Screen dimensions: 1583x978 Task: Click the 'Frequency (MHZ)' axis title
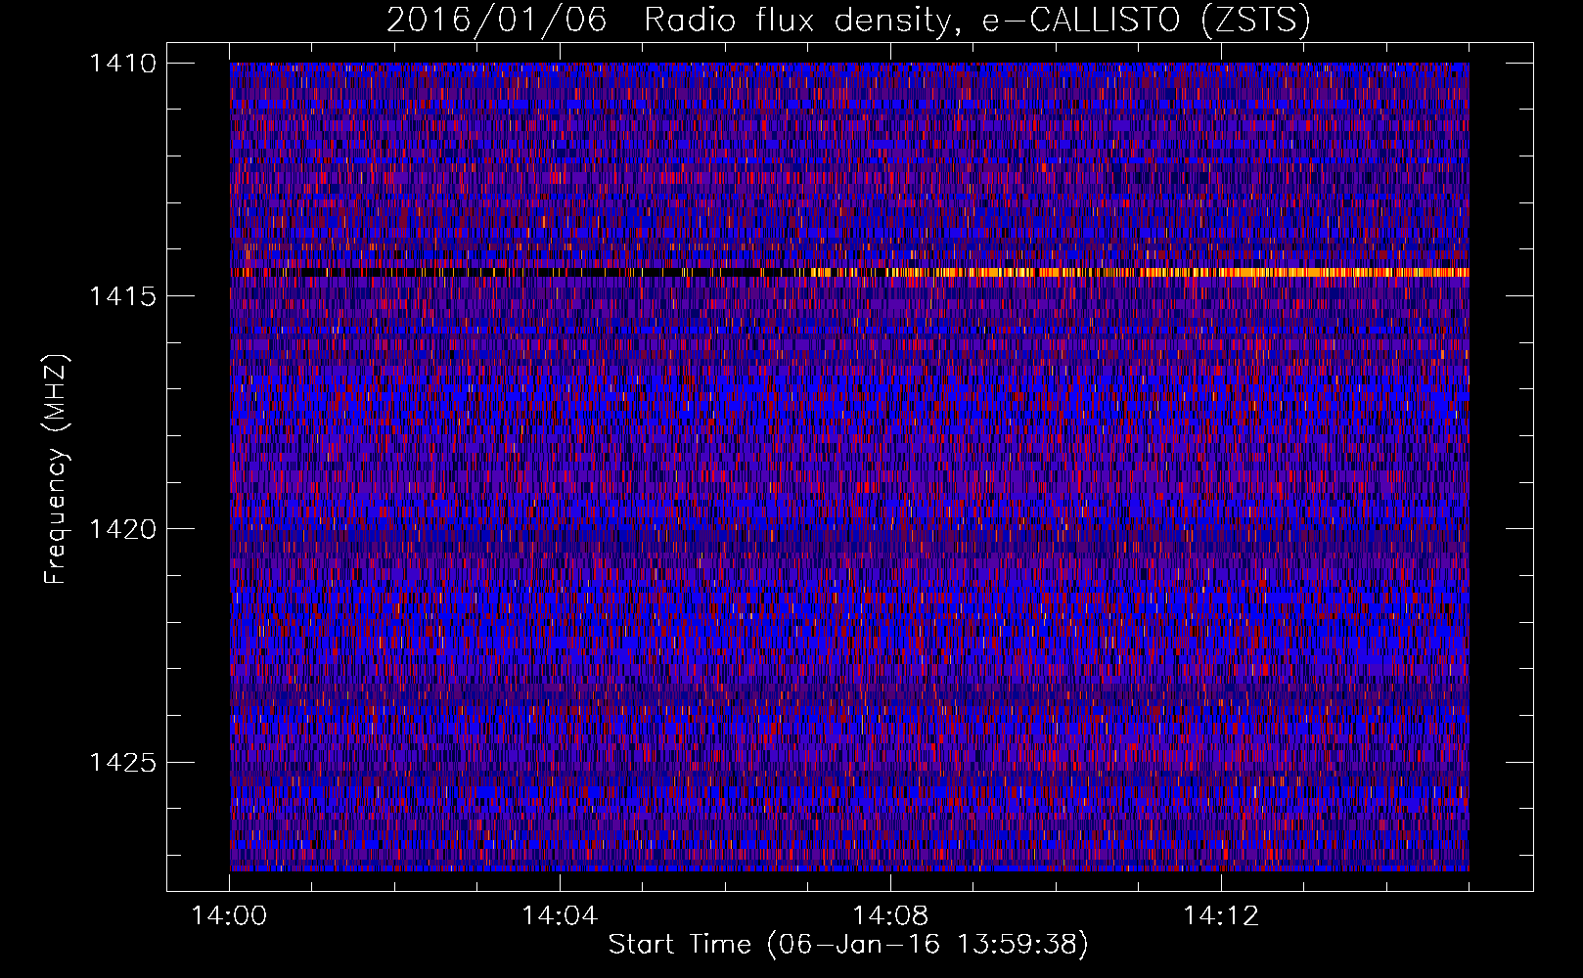pos(57,469)
